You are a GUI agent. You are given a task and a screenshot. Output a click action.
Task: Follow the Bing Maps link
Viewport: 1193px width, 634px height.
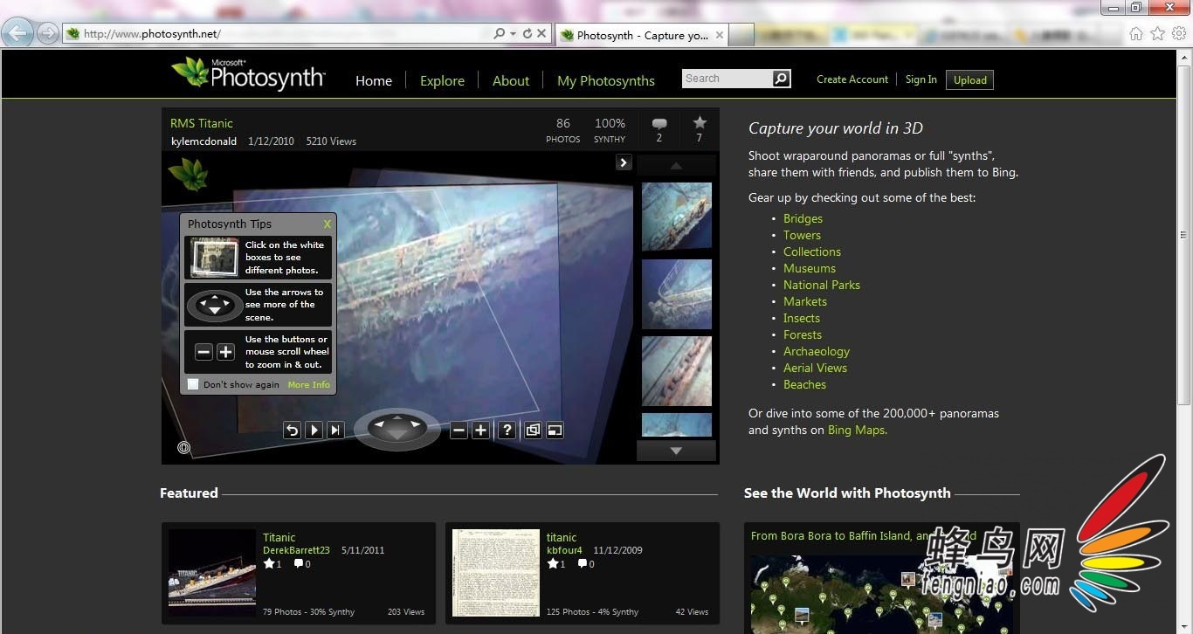coord(858,430)
